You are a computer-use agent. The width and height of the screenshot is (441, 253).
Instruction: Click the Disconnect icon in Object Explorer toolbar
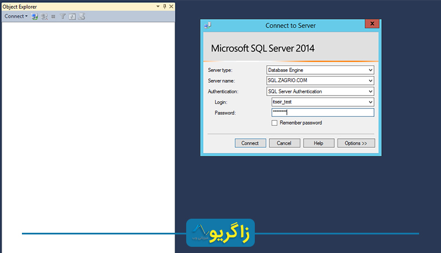coord(44,17)
